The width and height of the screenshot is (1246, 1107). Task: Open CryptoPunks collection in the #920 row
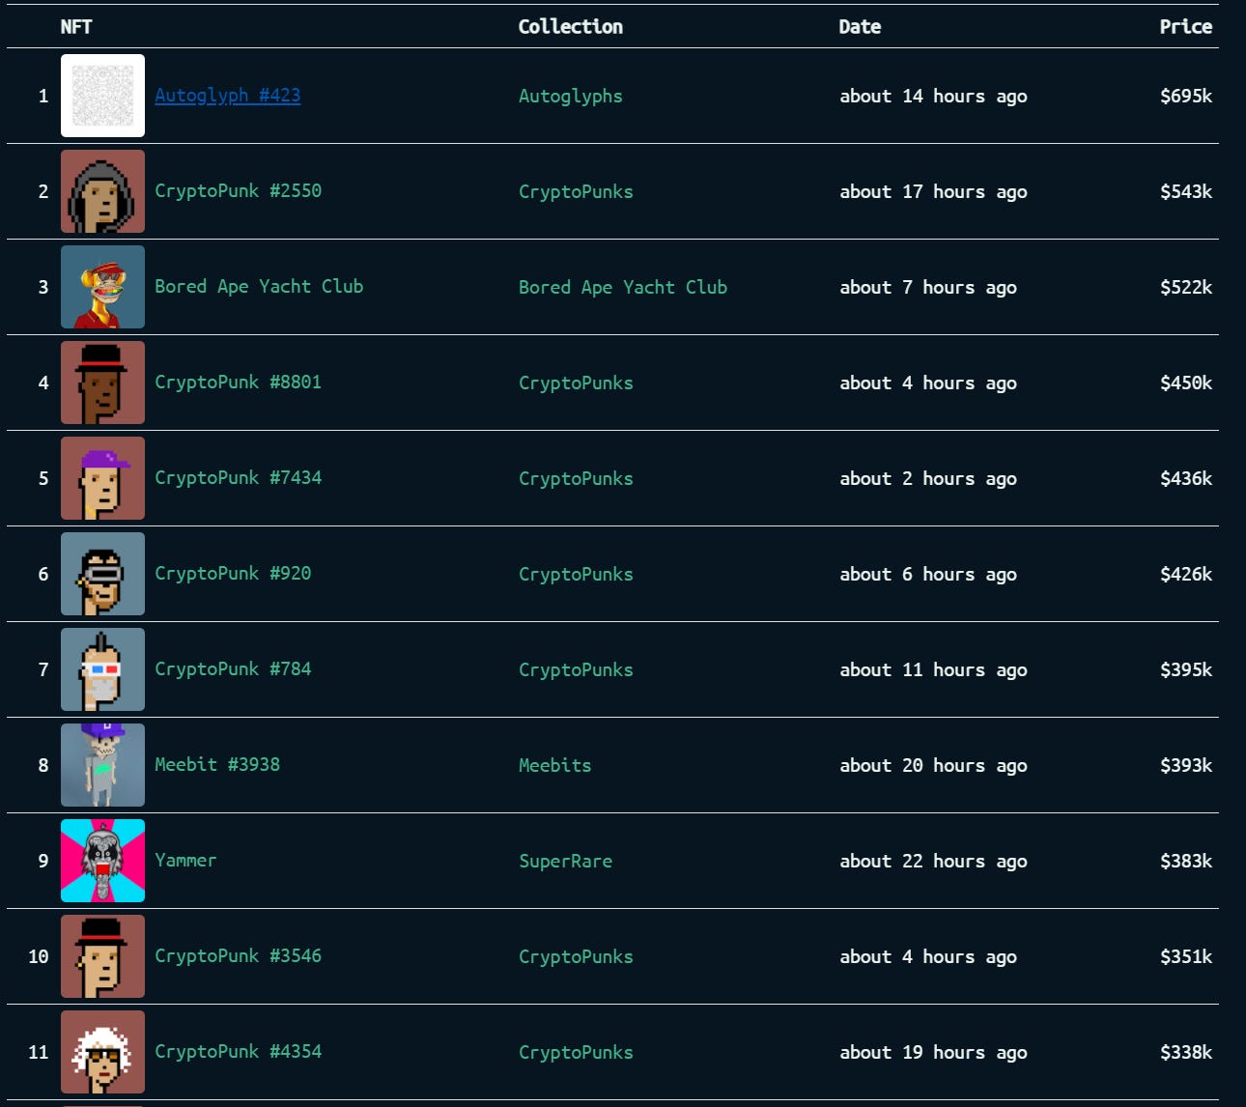pos(576,574)
